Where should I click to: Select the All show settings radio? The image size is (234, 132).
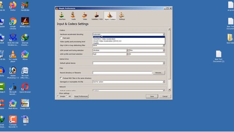coord(67,96)
